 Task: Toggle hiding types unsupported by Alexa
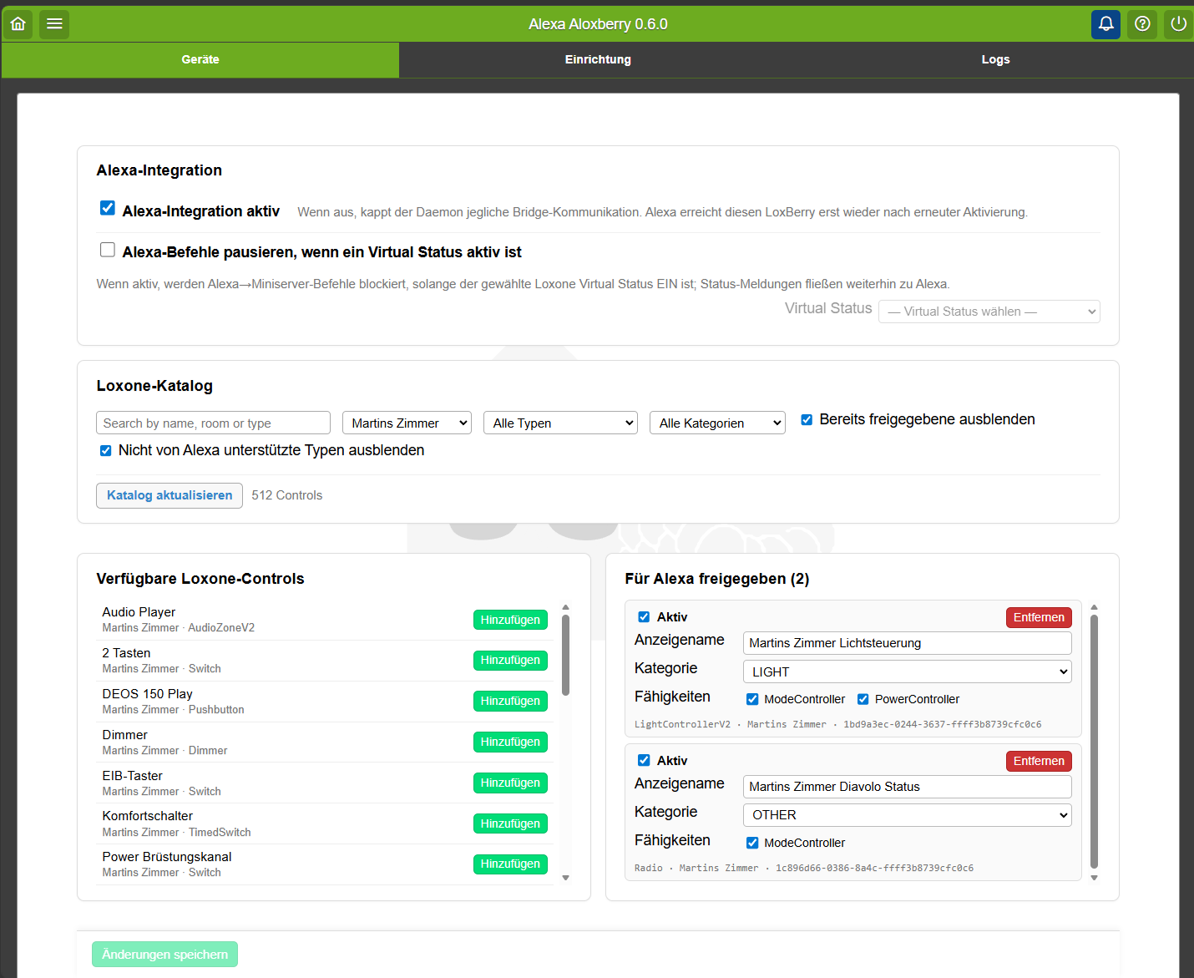click(x=106, y=451)
